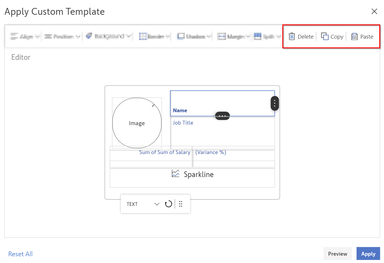The image size is (384, 263).
Task: Select the Image placeholder circle
Action: coord(137,123)
